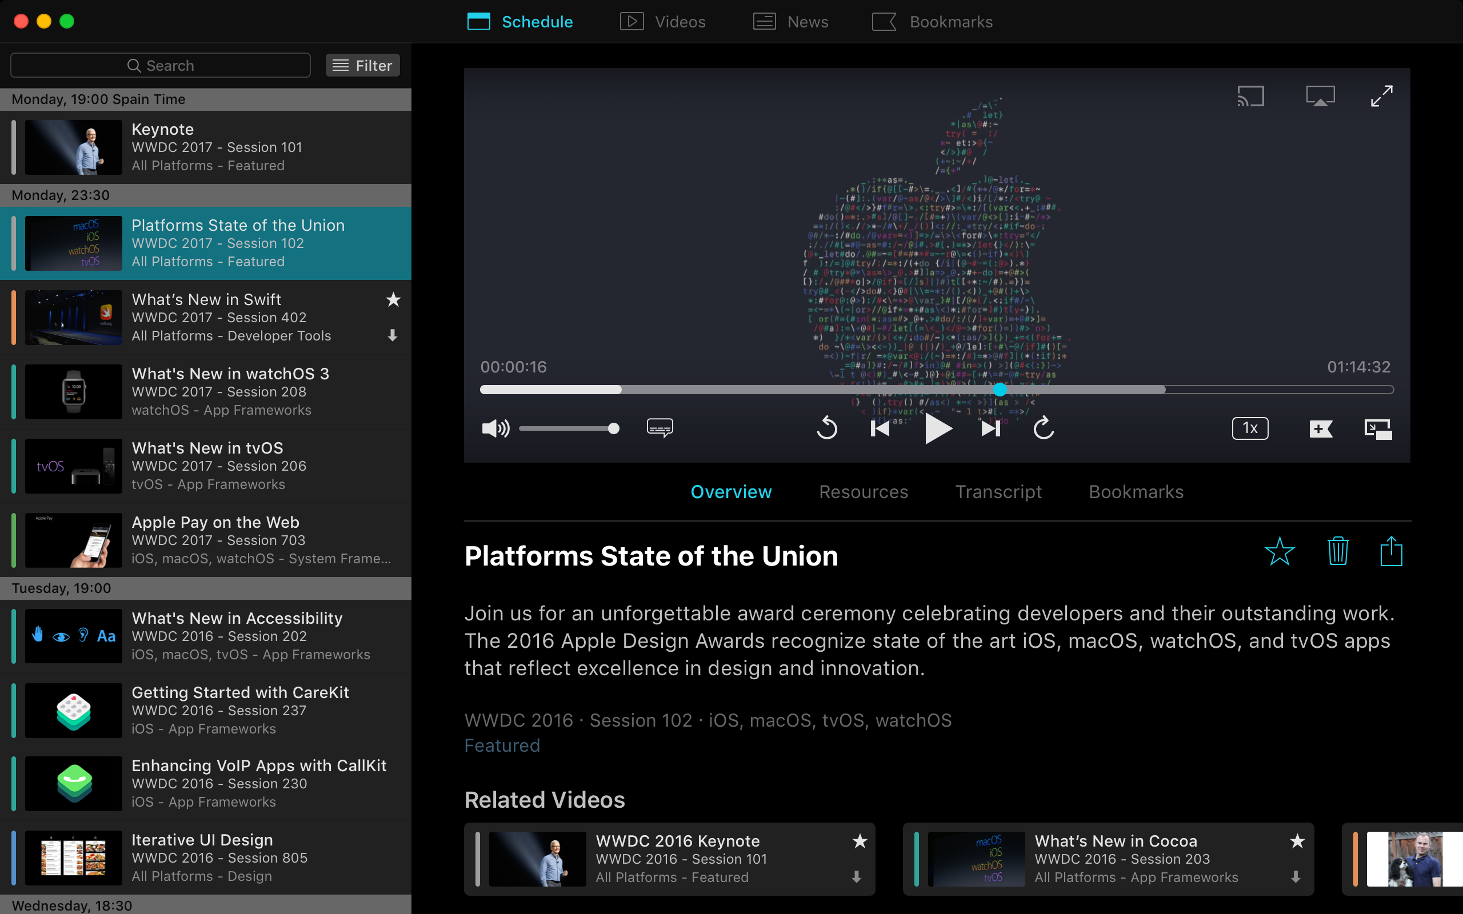Click the Featured link below session info
Image resolution: width=1463 pixels, height=914 pixels.
click(x=502, y=745)
